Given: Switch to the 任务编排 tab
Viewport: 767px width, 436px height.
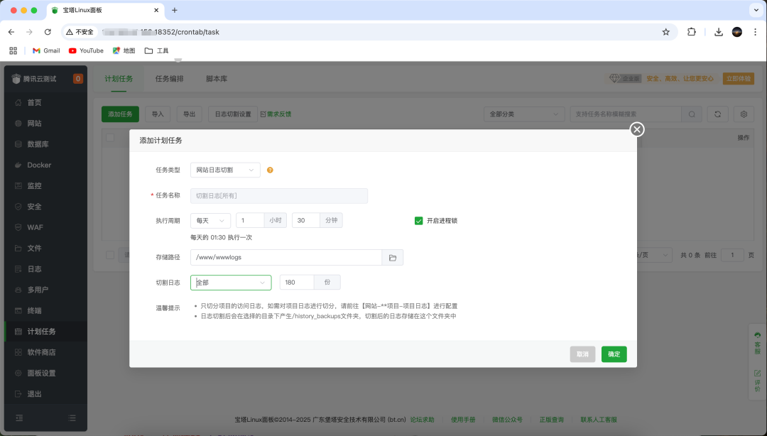Looking at the screenshot, I should coord(168,79).
